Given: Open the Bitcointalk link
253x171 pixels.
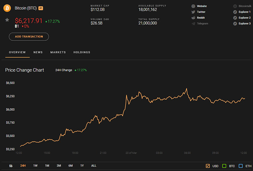Looking at the screenshot, I should (245, 6).
